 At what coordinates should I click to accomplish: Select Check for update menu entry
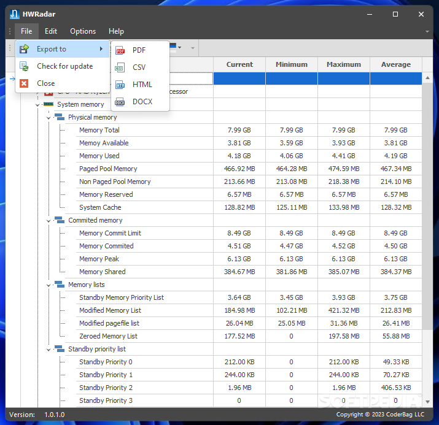63,66
